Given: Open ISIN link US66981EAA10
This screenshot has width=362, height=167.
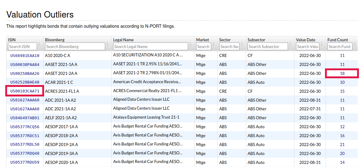Looking at the screenshot, I should pyautogui.click(x=25, y=56).
